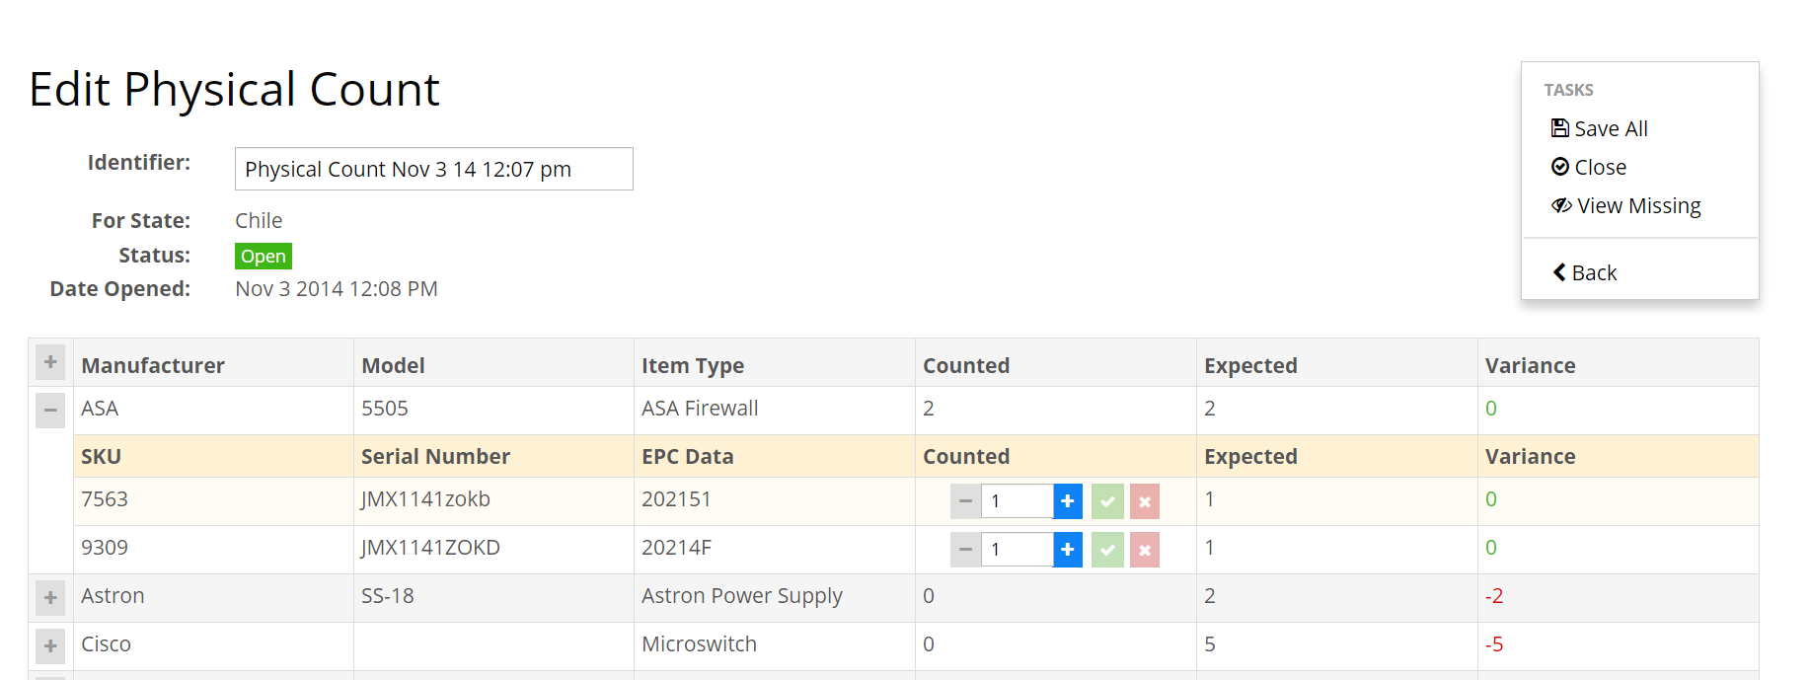
Task: Collapse the ASA 5505 row
Action: [x=50, y=410]
